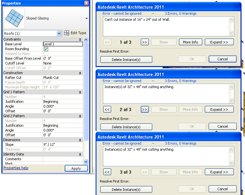Viewport: 245px width, 195px height.
Task: Click the Apply button
Action: 76,169
